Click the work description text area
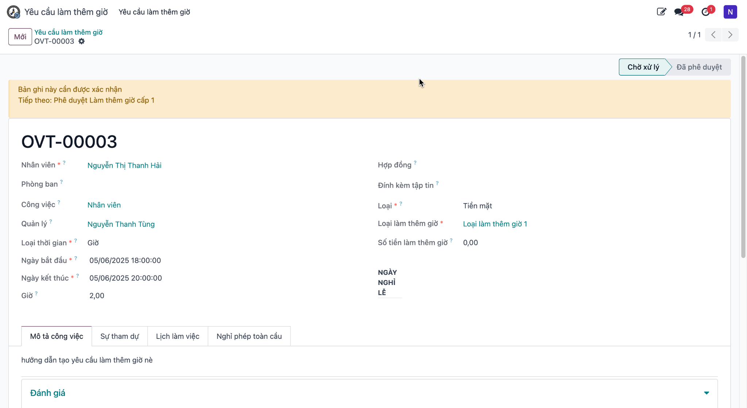This screenshot has width=747, height=408. [x=369, y=360]
